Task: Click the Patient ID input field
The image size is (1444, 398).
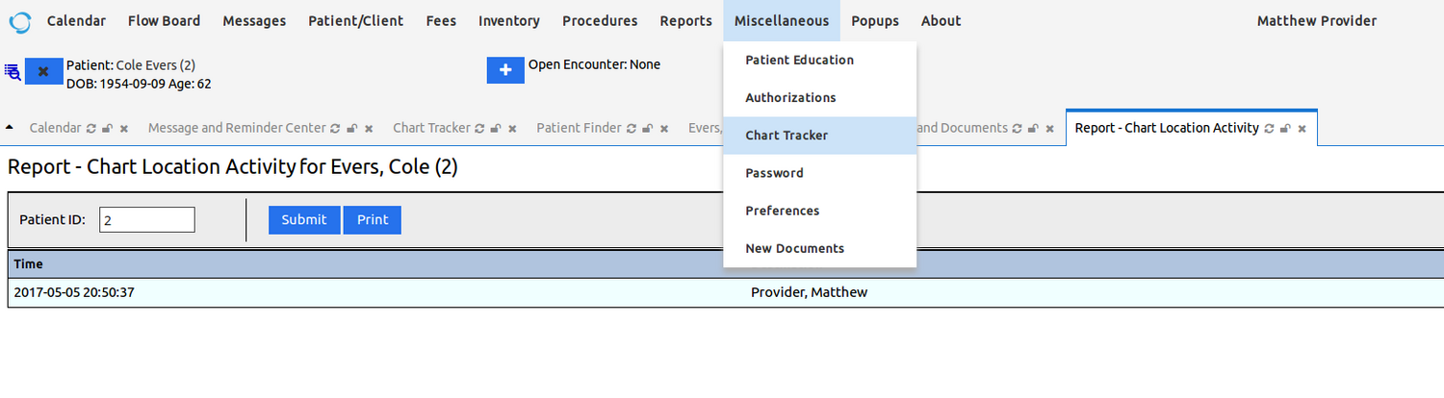Action: coord(146,220)
